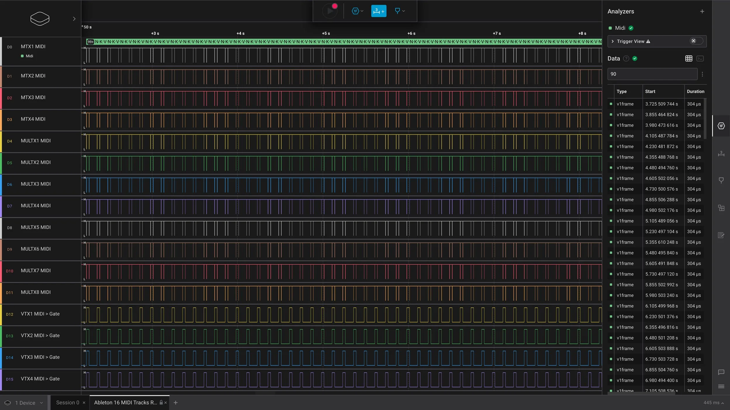
Task: Open the feedback chat icon
Action: pyautogui.click(x=721, y=372)
